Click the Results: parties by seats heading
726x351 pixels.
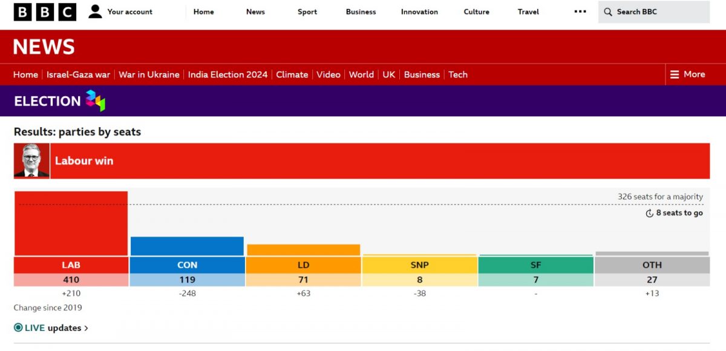[x=77, y=131]
